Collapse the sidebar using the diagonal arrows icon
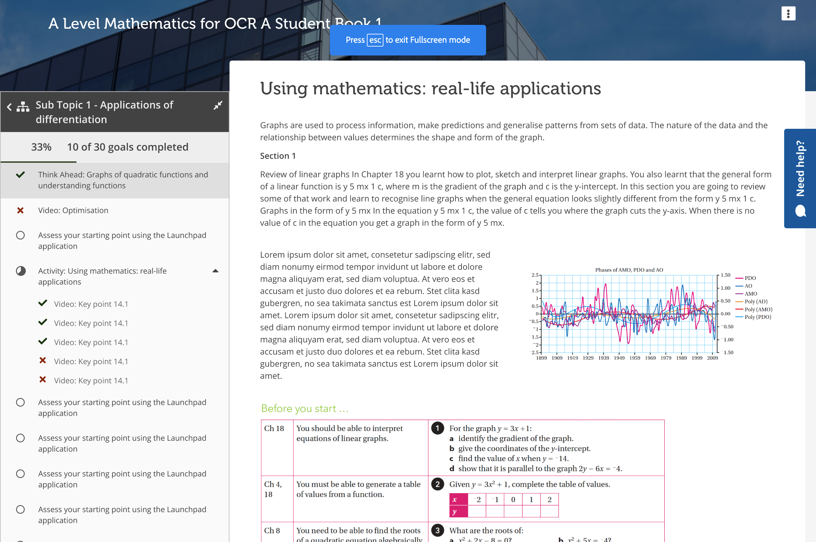Screen dimensions: 816x542 218,106
